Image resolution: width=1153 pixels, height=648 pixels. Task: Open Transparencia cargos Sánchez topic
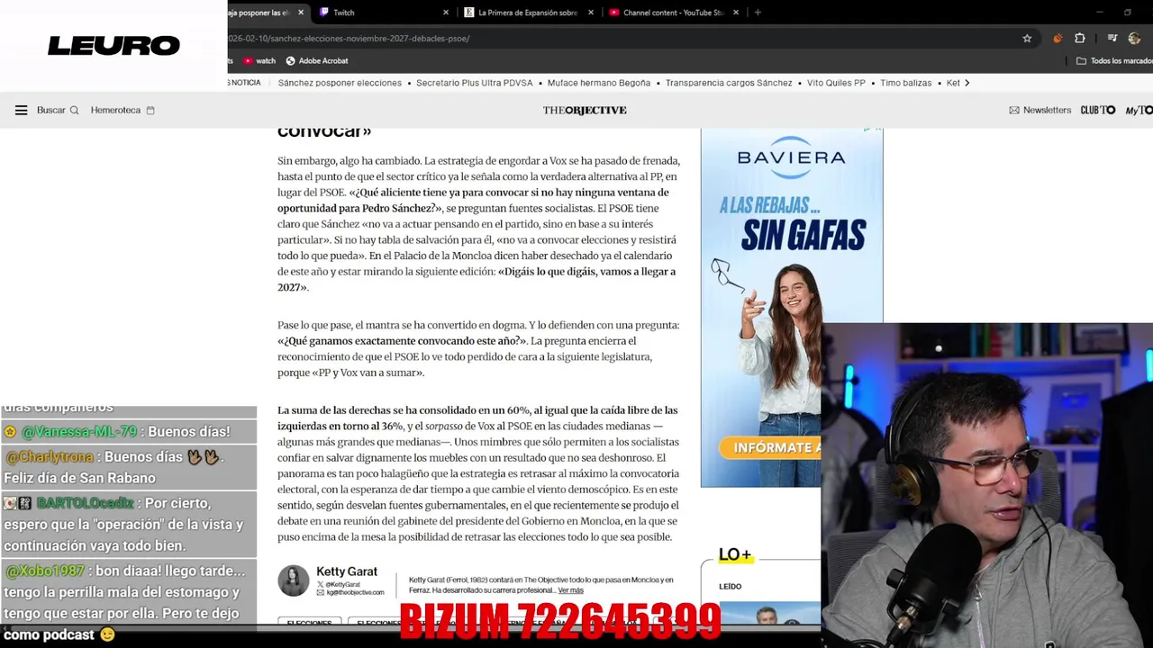pos(729,83)
